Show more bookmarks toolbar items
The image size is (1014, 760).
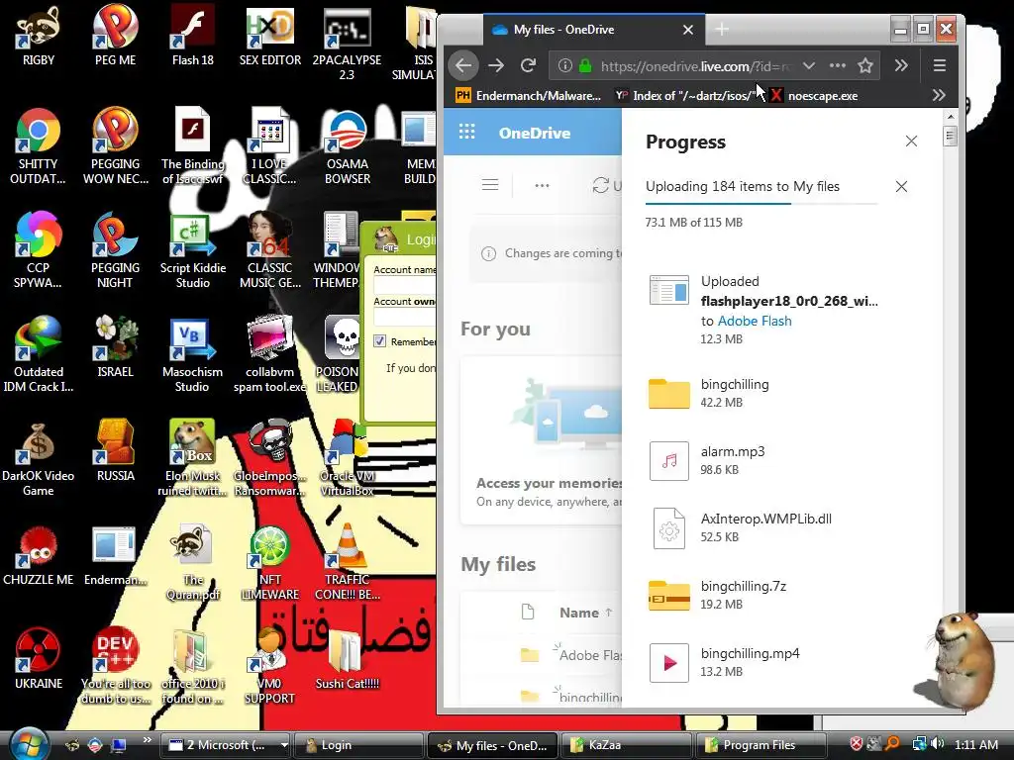[x=939, y=96]
